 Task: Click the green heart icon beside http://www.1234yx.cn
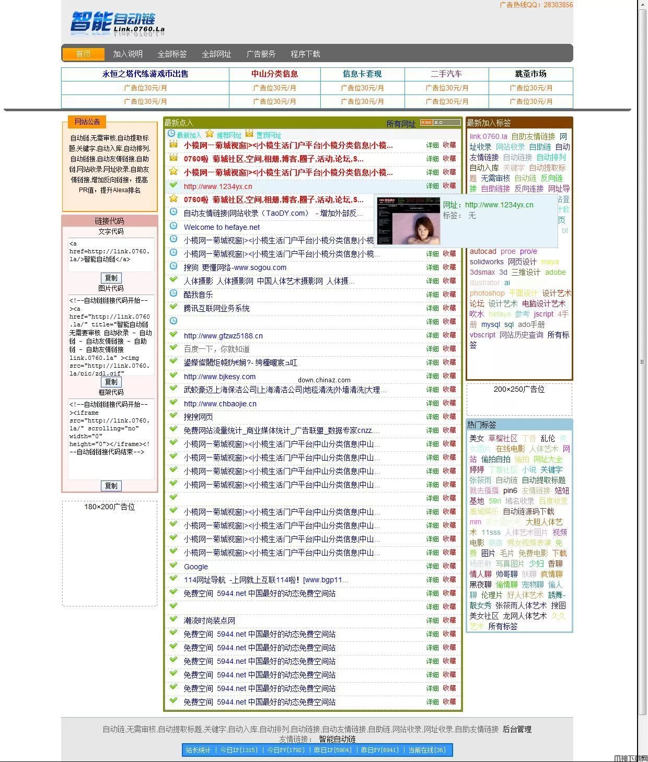click(x=173, y=185)
